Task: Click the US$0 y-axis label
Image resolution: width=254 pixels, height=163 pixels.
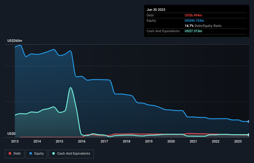Action: (11, 134)
